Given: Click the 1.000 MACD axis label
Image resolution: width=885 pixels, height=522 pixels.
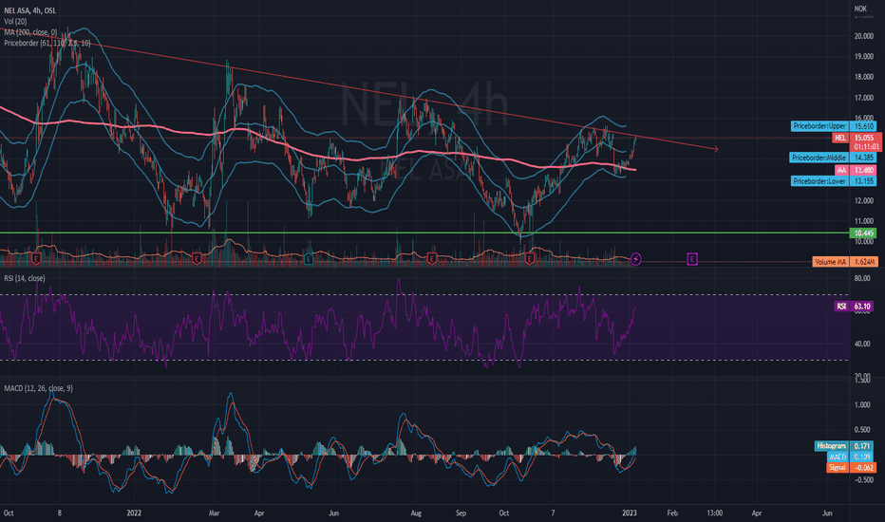Looking at the screenshot, I should coord(862,405).
